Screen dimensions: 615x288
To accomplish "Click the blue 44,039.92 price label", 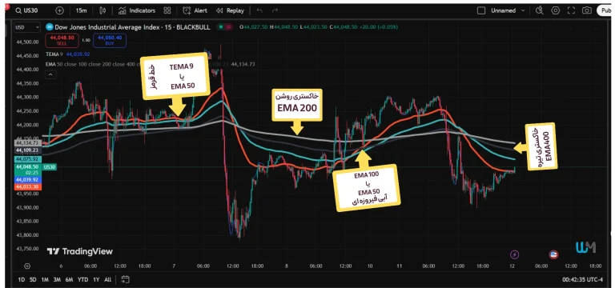I will click(28, 179).
